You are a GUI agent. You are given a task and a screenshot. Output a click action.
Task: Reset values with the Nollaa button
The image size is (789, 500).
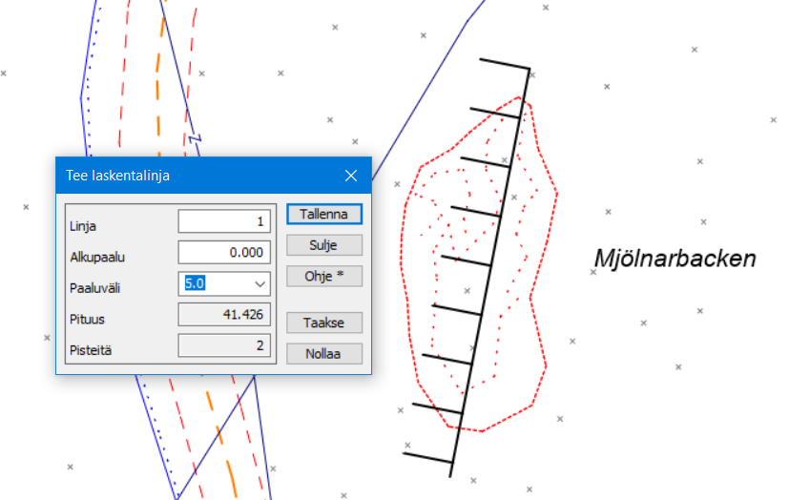(x=324, y=353)
